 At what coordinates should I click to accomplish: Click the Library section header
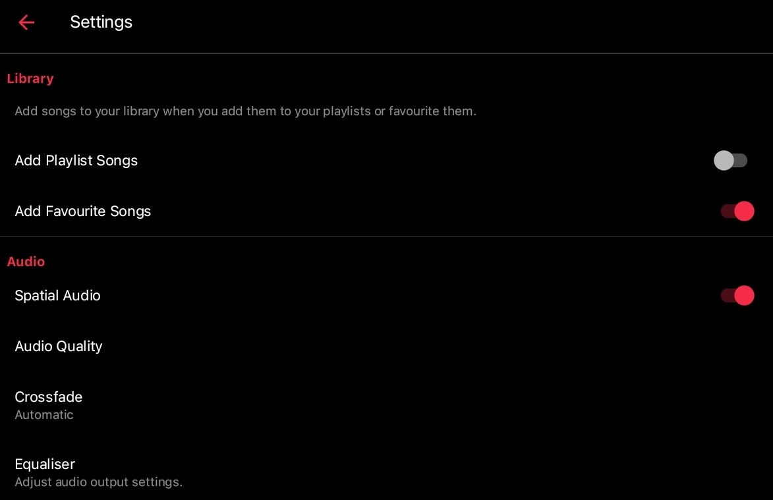click(30, 78)
